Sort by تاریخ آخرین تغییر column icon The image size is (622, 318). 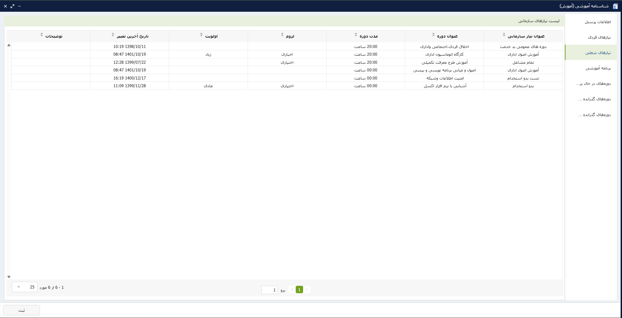(113, 35)
